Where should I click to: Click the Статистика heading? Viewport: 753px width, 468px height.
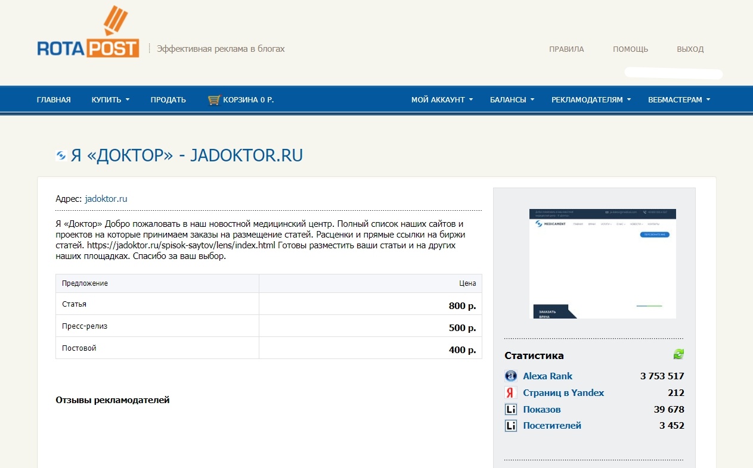click(534, 355)
